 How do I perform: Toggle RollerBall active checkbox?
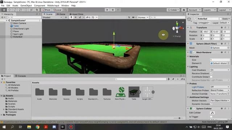(195, 19)
